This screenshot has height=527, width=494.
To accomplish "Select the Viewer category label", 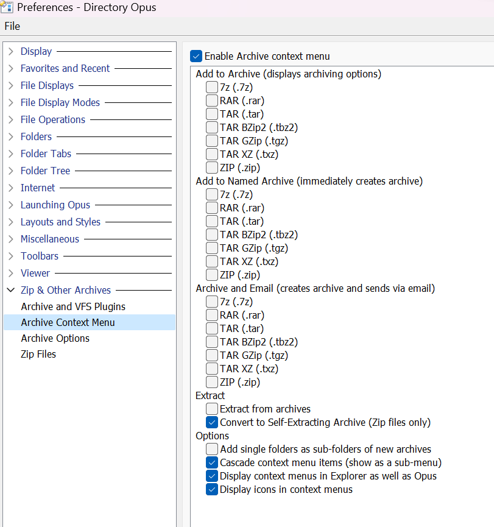I will 35,273.
